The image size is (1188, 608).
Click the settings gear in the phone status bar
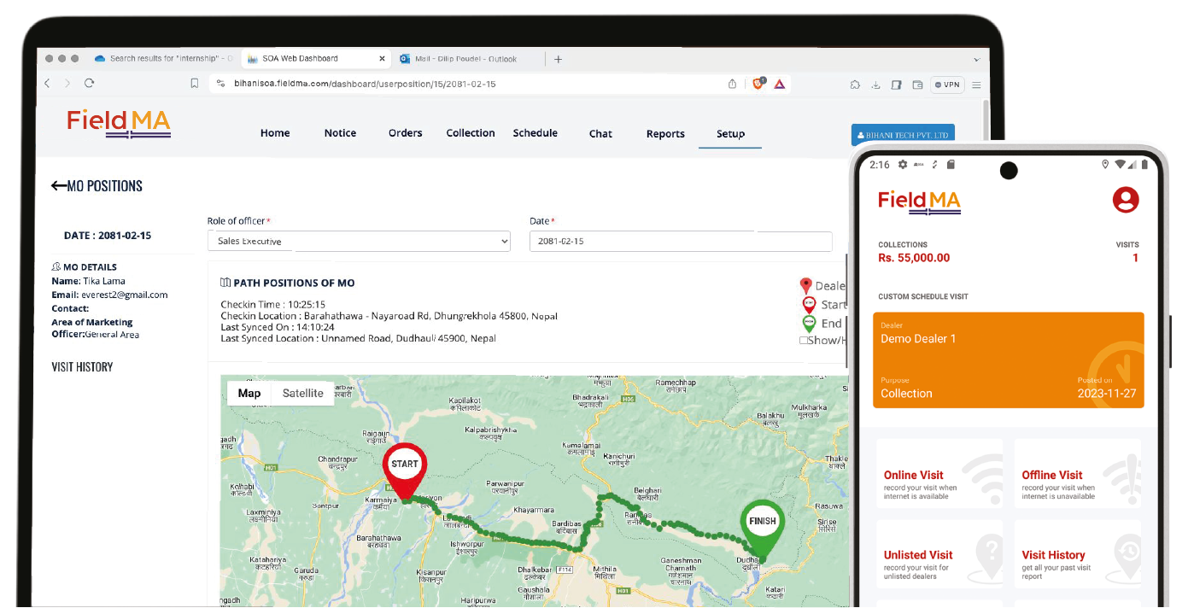[x=902, y=165]
